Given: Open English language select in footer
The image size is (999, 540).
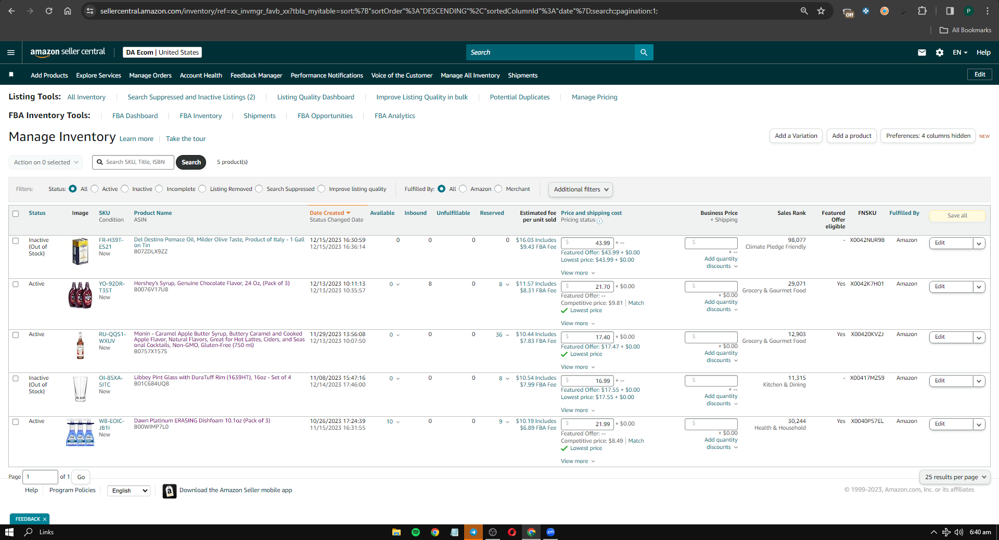Looking at the screenshot, I should click(129, 491).
